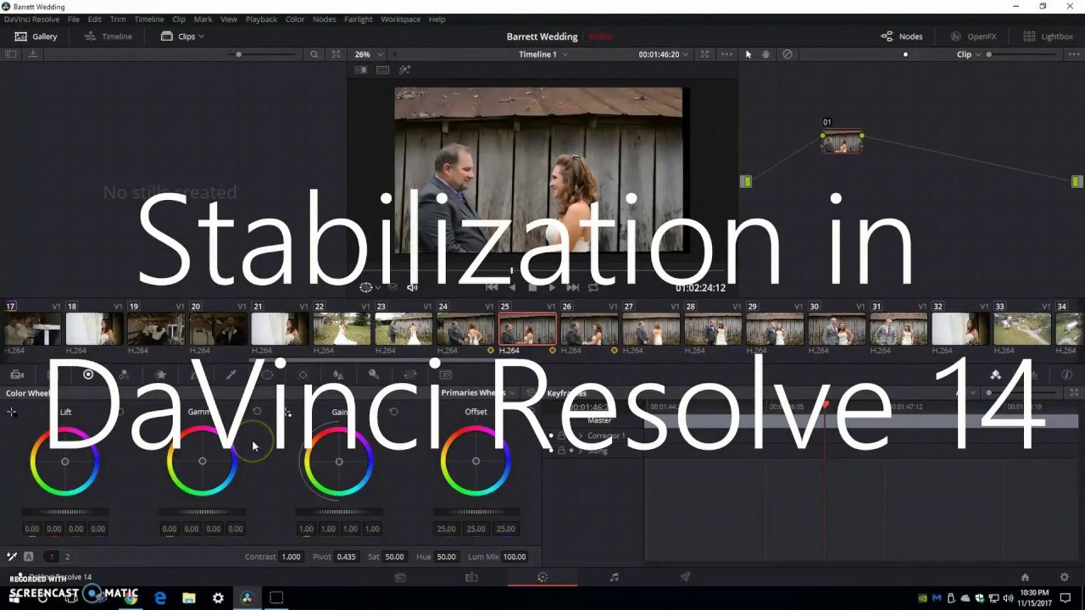Open File Explorer in the Windows taskbar
The height and width of the screenshot is (610, 1085).
[189, 598]
